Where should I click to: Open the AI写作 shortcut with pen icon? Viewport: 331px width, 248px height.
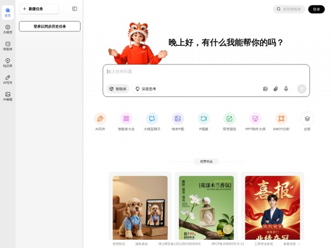click(100, 122)
